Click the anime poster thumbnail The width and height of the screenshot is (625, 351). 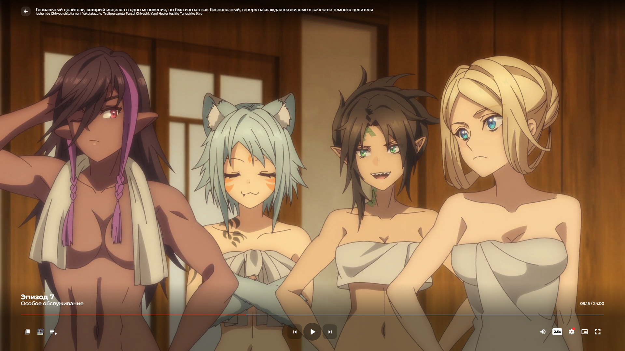coord(40,332)
